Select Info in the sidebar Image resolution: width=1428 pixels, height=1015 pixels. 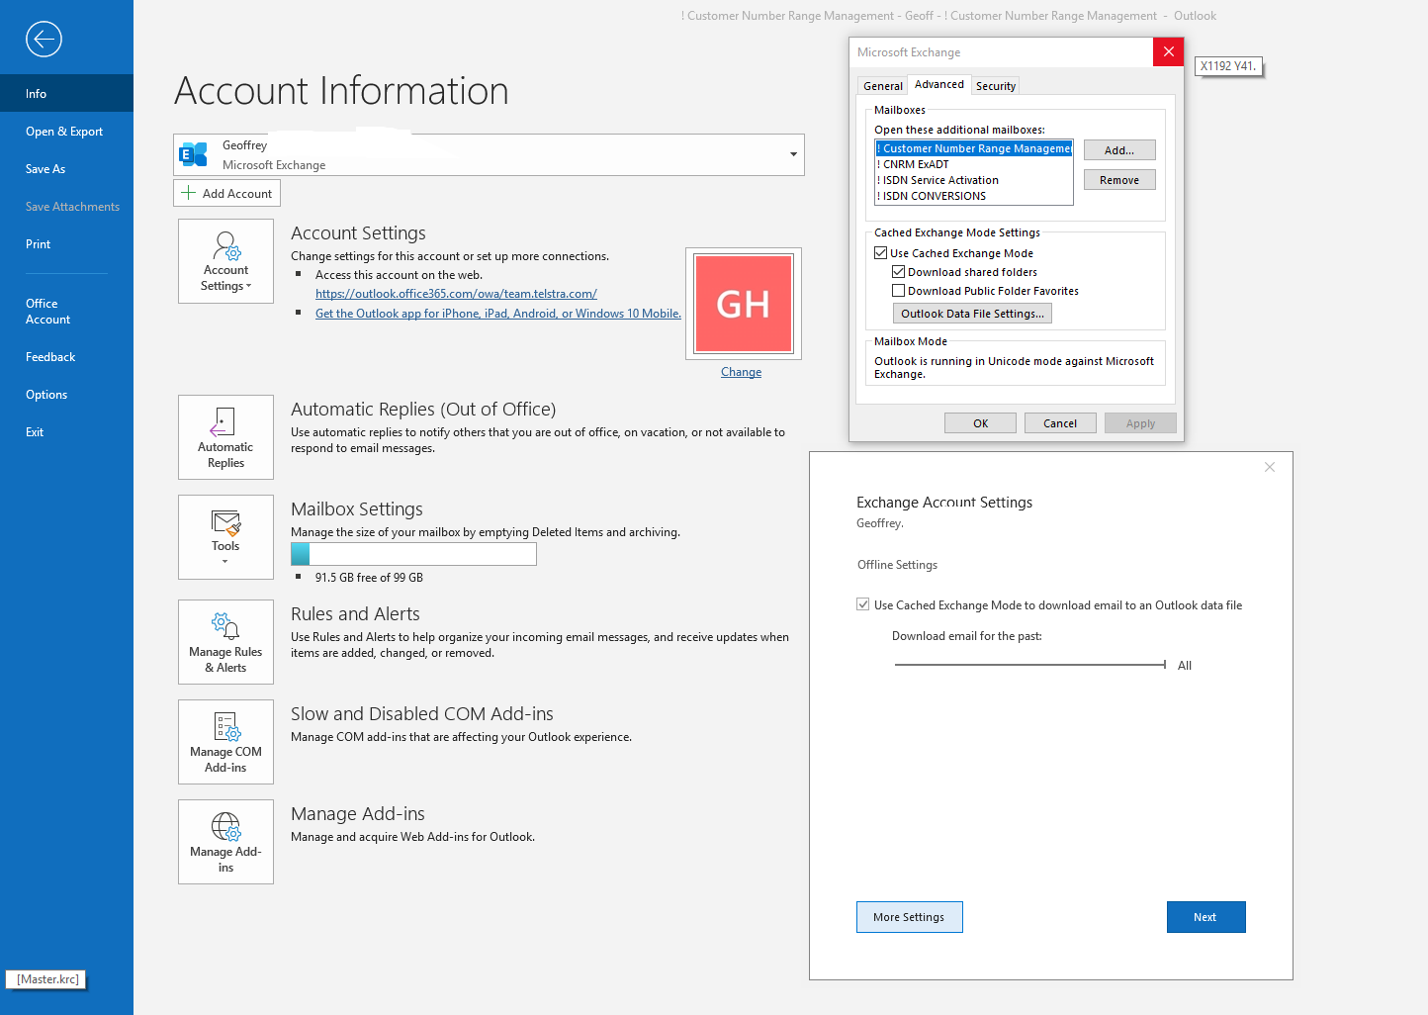point(66,93)
